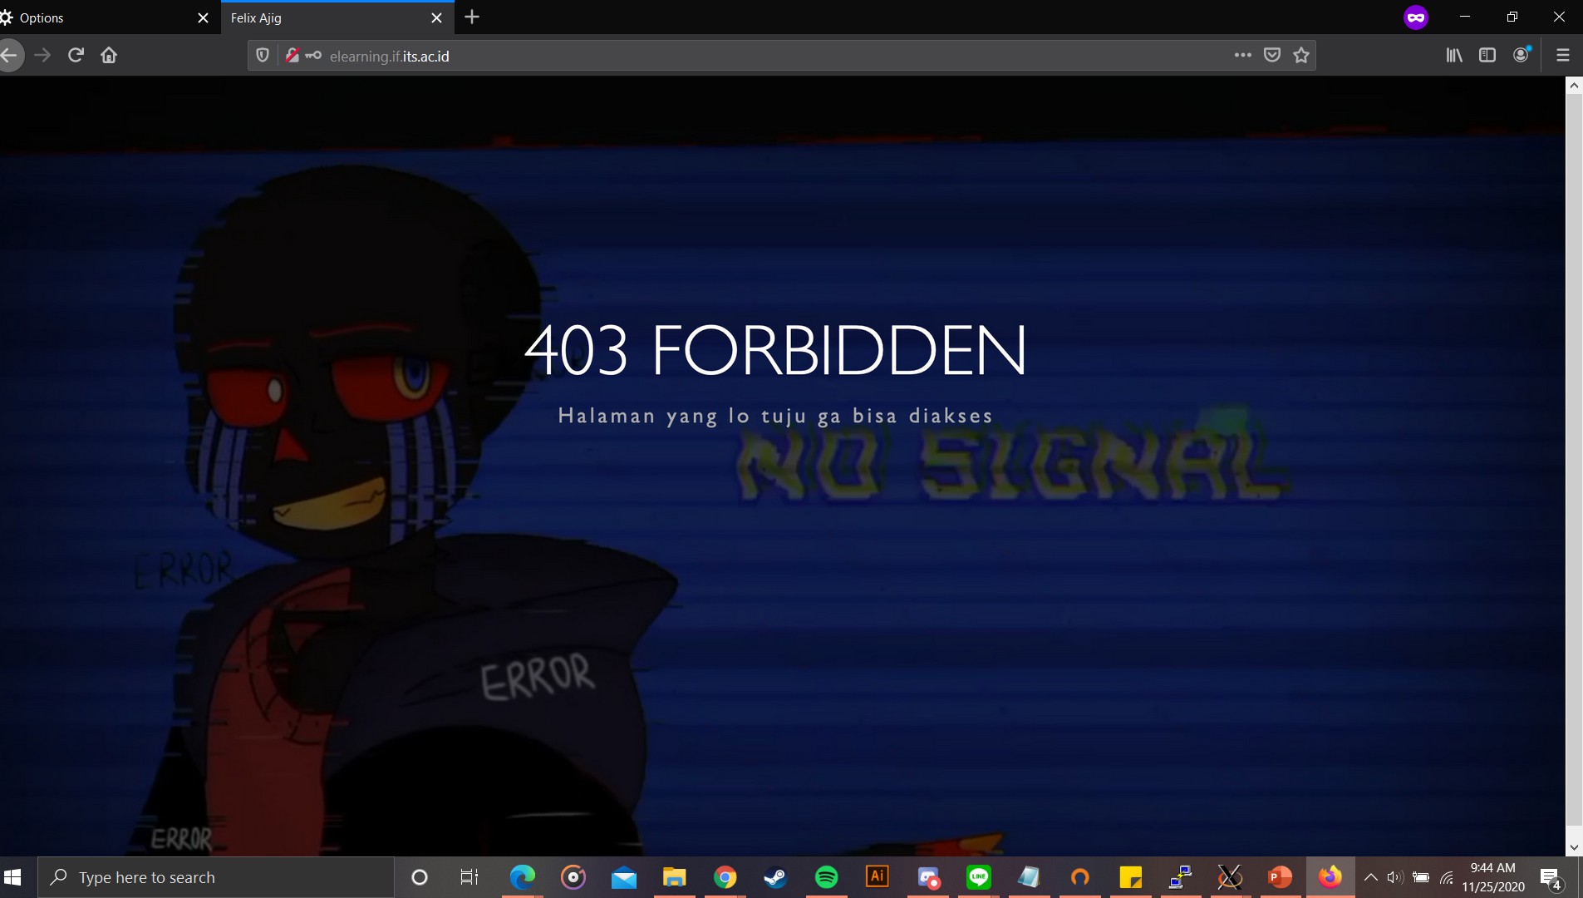This screenshot has height=898, width=1583.
Task: Show hidden system tray icons
Action: click(x=1371, y=877)
